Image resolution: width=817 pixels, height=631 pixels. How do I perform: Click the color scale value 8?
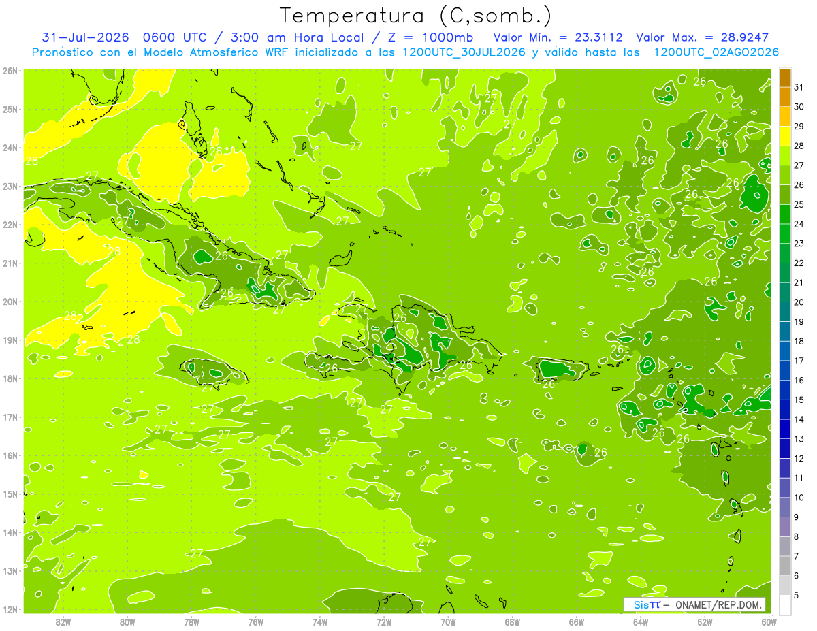pyautogui.click(x=796, y=537)
